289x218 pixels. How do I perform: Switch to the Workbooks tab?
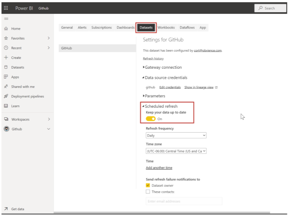point(166,27)
